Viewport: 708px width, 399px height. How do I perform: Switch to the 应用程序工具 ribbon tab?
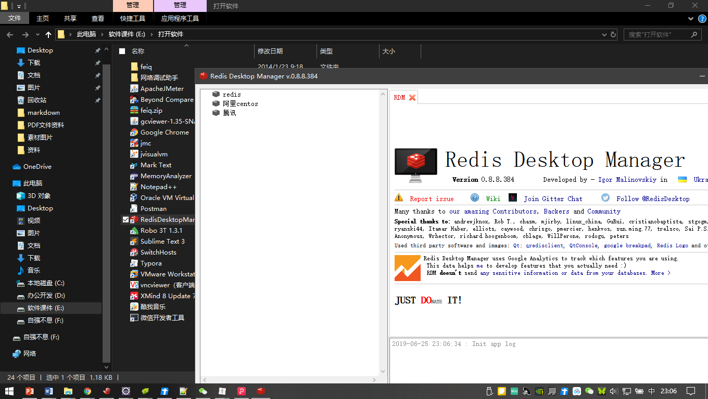pyautogui.click(x=180, y=18)
